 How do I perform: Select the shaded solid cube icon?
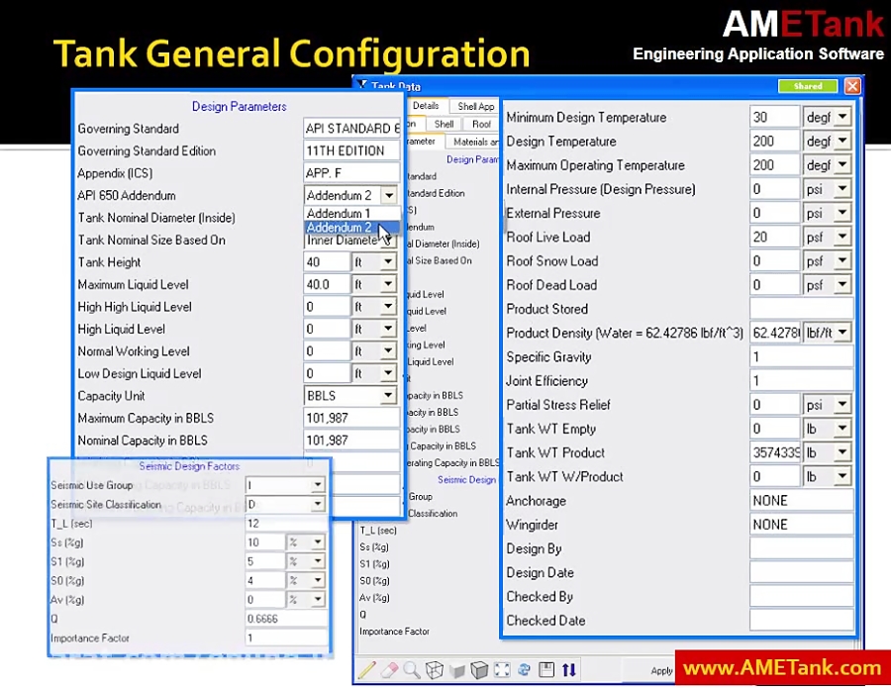(x=479, y=671)
